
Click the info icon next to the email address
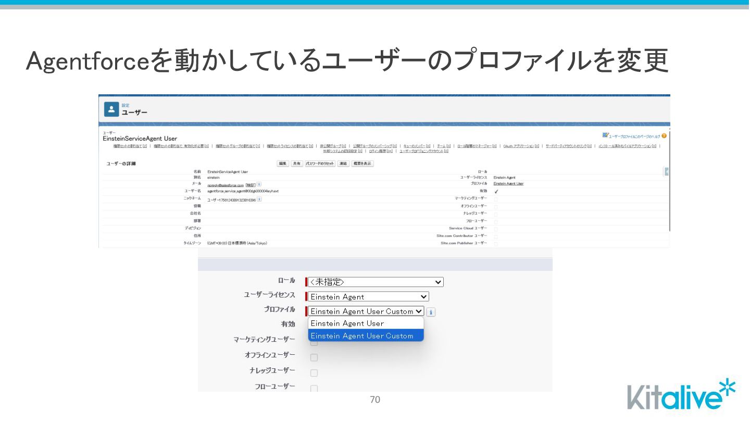tap(259, 184)
